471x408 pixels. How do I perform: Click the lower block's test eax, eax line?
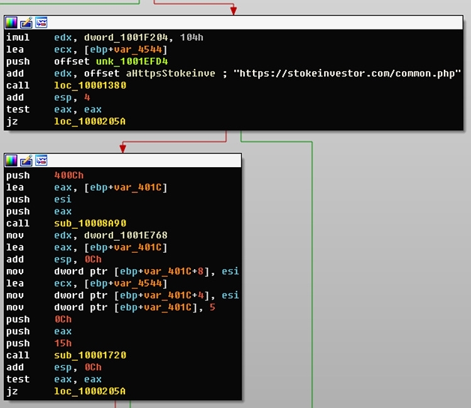[54, 380]
